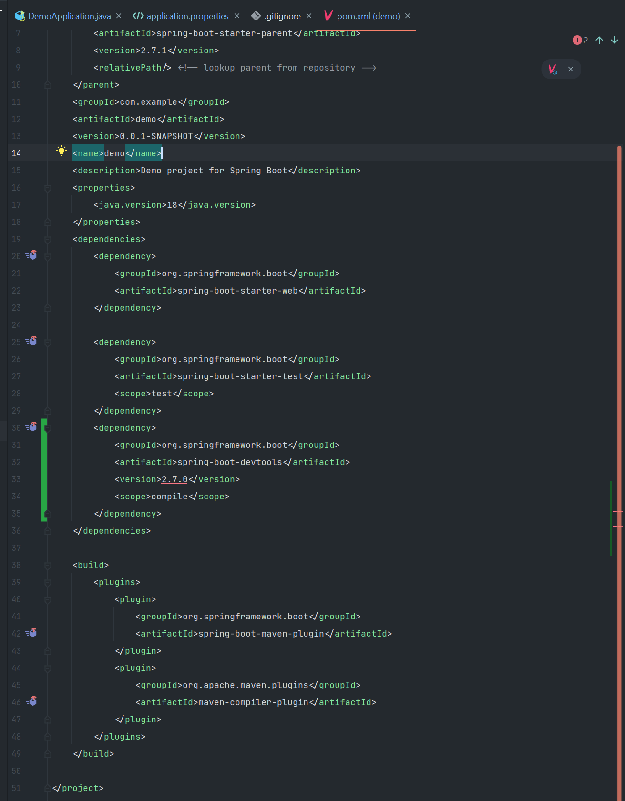
Task: Collapse the build block on line 38
Action: click(x=48, y=565)
